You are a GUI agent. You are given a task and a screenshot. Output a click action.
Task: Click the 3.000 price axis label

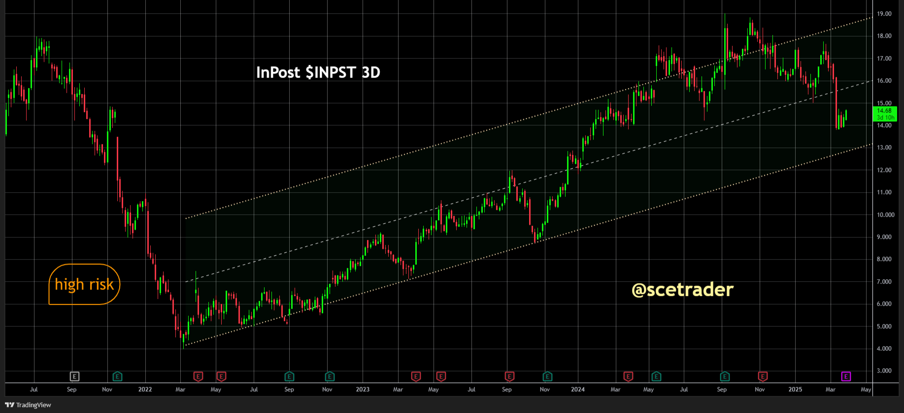coord(884,371)
